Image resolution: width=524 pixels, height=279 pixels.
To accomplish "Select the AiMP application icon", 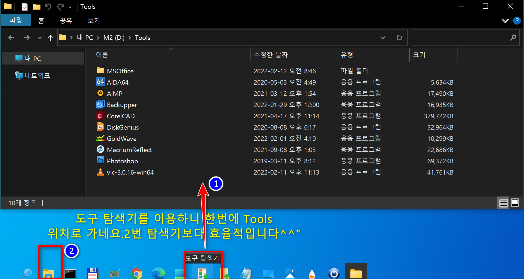I will [x=100, y=93].
